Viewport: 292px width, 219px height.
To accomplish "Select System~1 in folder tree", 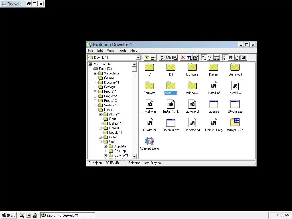I will pos(111,105).
